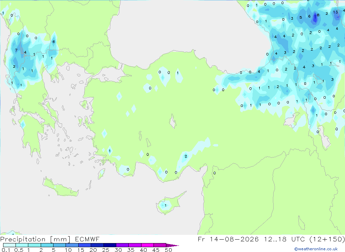Click the '1' rainfall value over Cyprus
Viewport: 345px width, 252px height.
[166, 206]
